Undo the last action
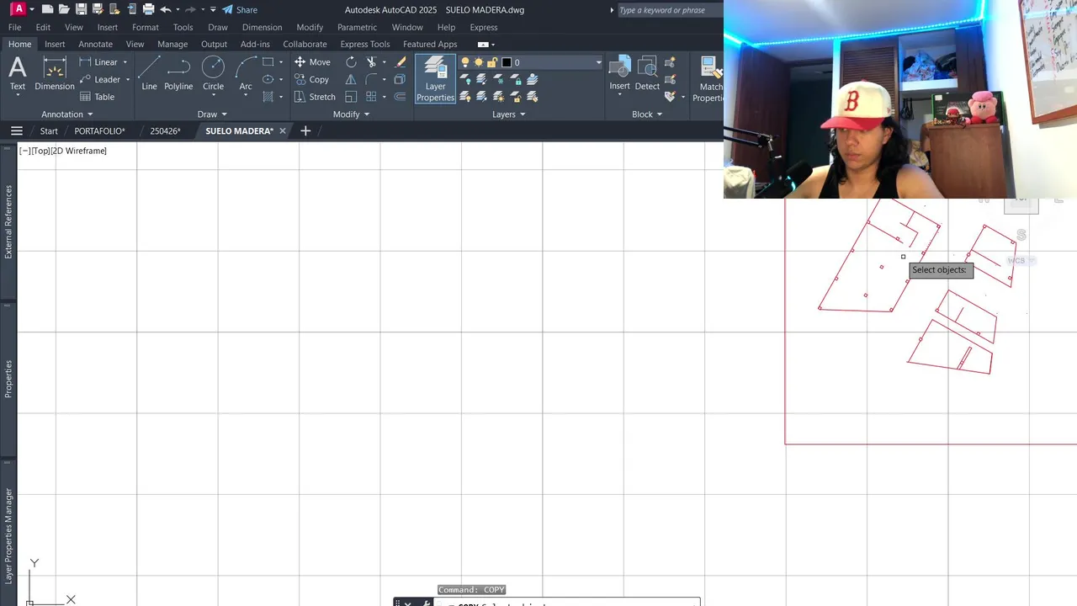This screenshot has width=1077, height=606. click(166, 9)
